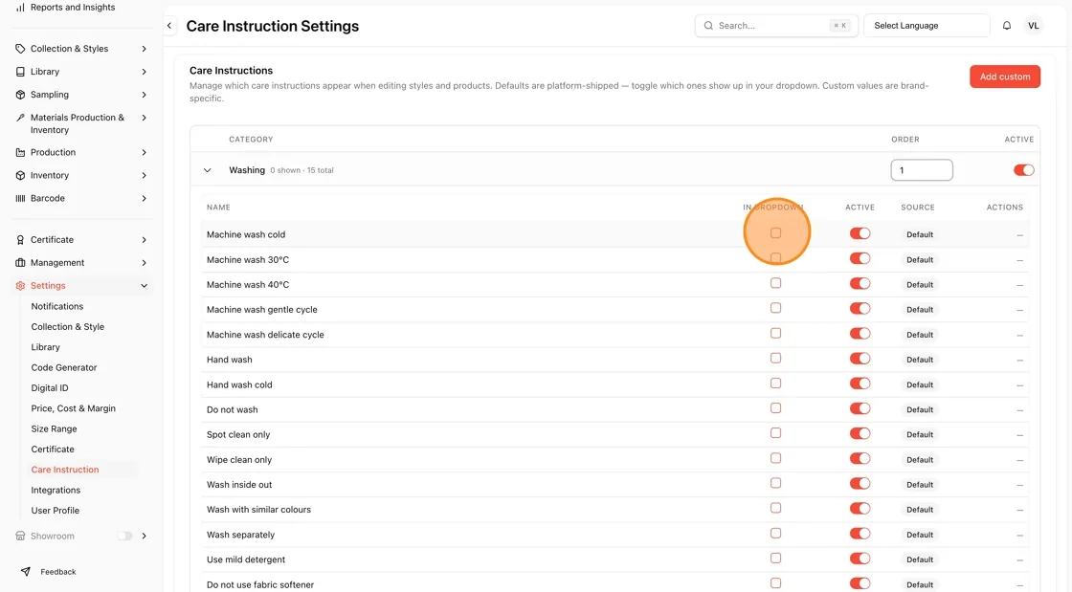Open User Profile settings

55,511
